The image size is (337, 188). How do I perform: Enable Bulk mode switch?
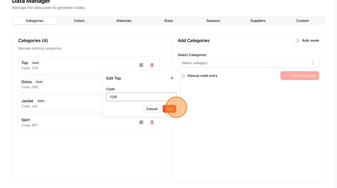[296, 40]
